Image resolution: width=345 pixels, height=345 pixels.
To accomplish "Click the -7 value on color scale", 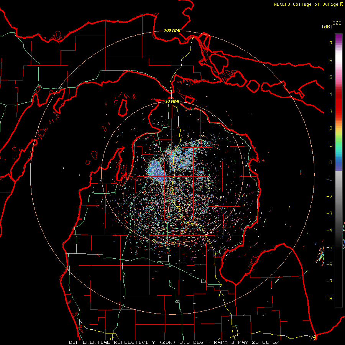I will click(329, 281).
